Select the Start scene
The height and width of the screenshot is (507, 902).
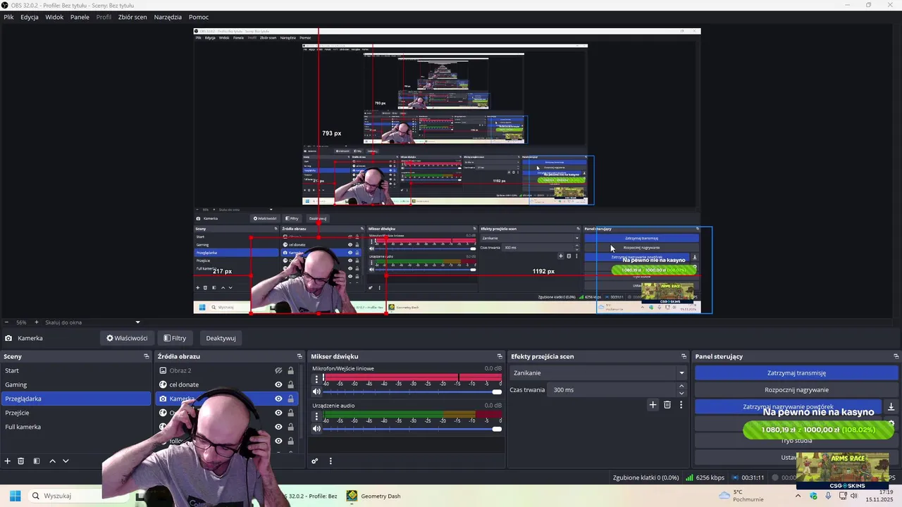click(x=75, y=370)
